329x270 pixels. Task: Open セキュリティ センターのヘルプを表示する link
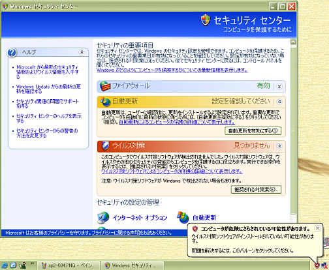coord(49,119)
